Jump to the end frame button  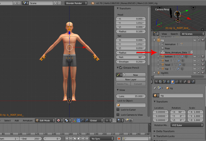pyautogui.click(x=87, y=138)
